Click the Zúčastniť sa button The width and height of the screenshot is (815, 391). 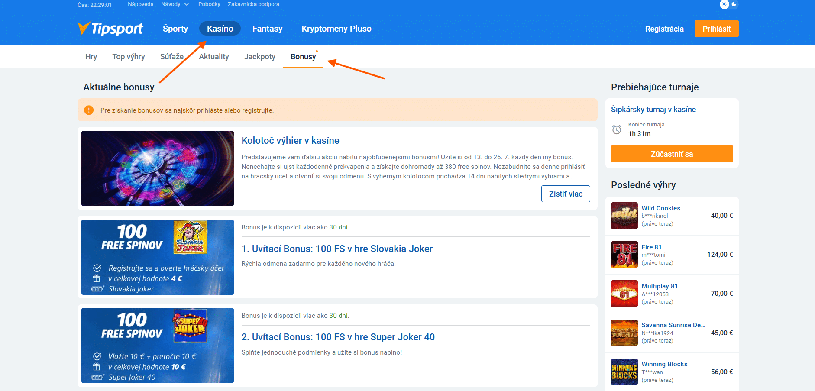click(x=672, y=154)
